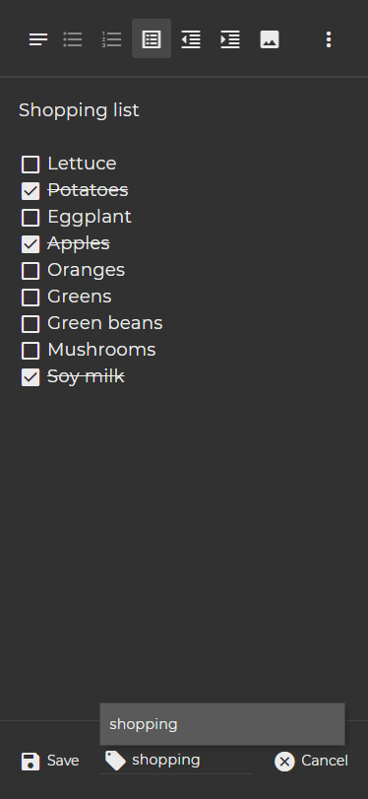Insert an image into the note
Image resolution: width=368 pixels, height=799 pixels.
point(270,39)
